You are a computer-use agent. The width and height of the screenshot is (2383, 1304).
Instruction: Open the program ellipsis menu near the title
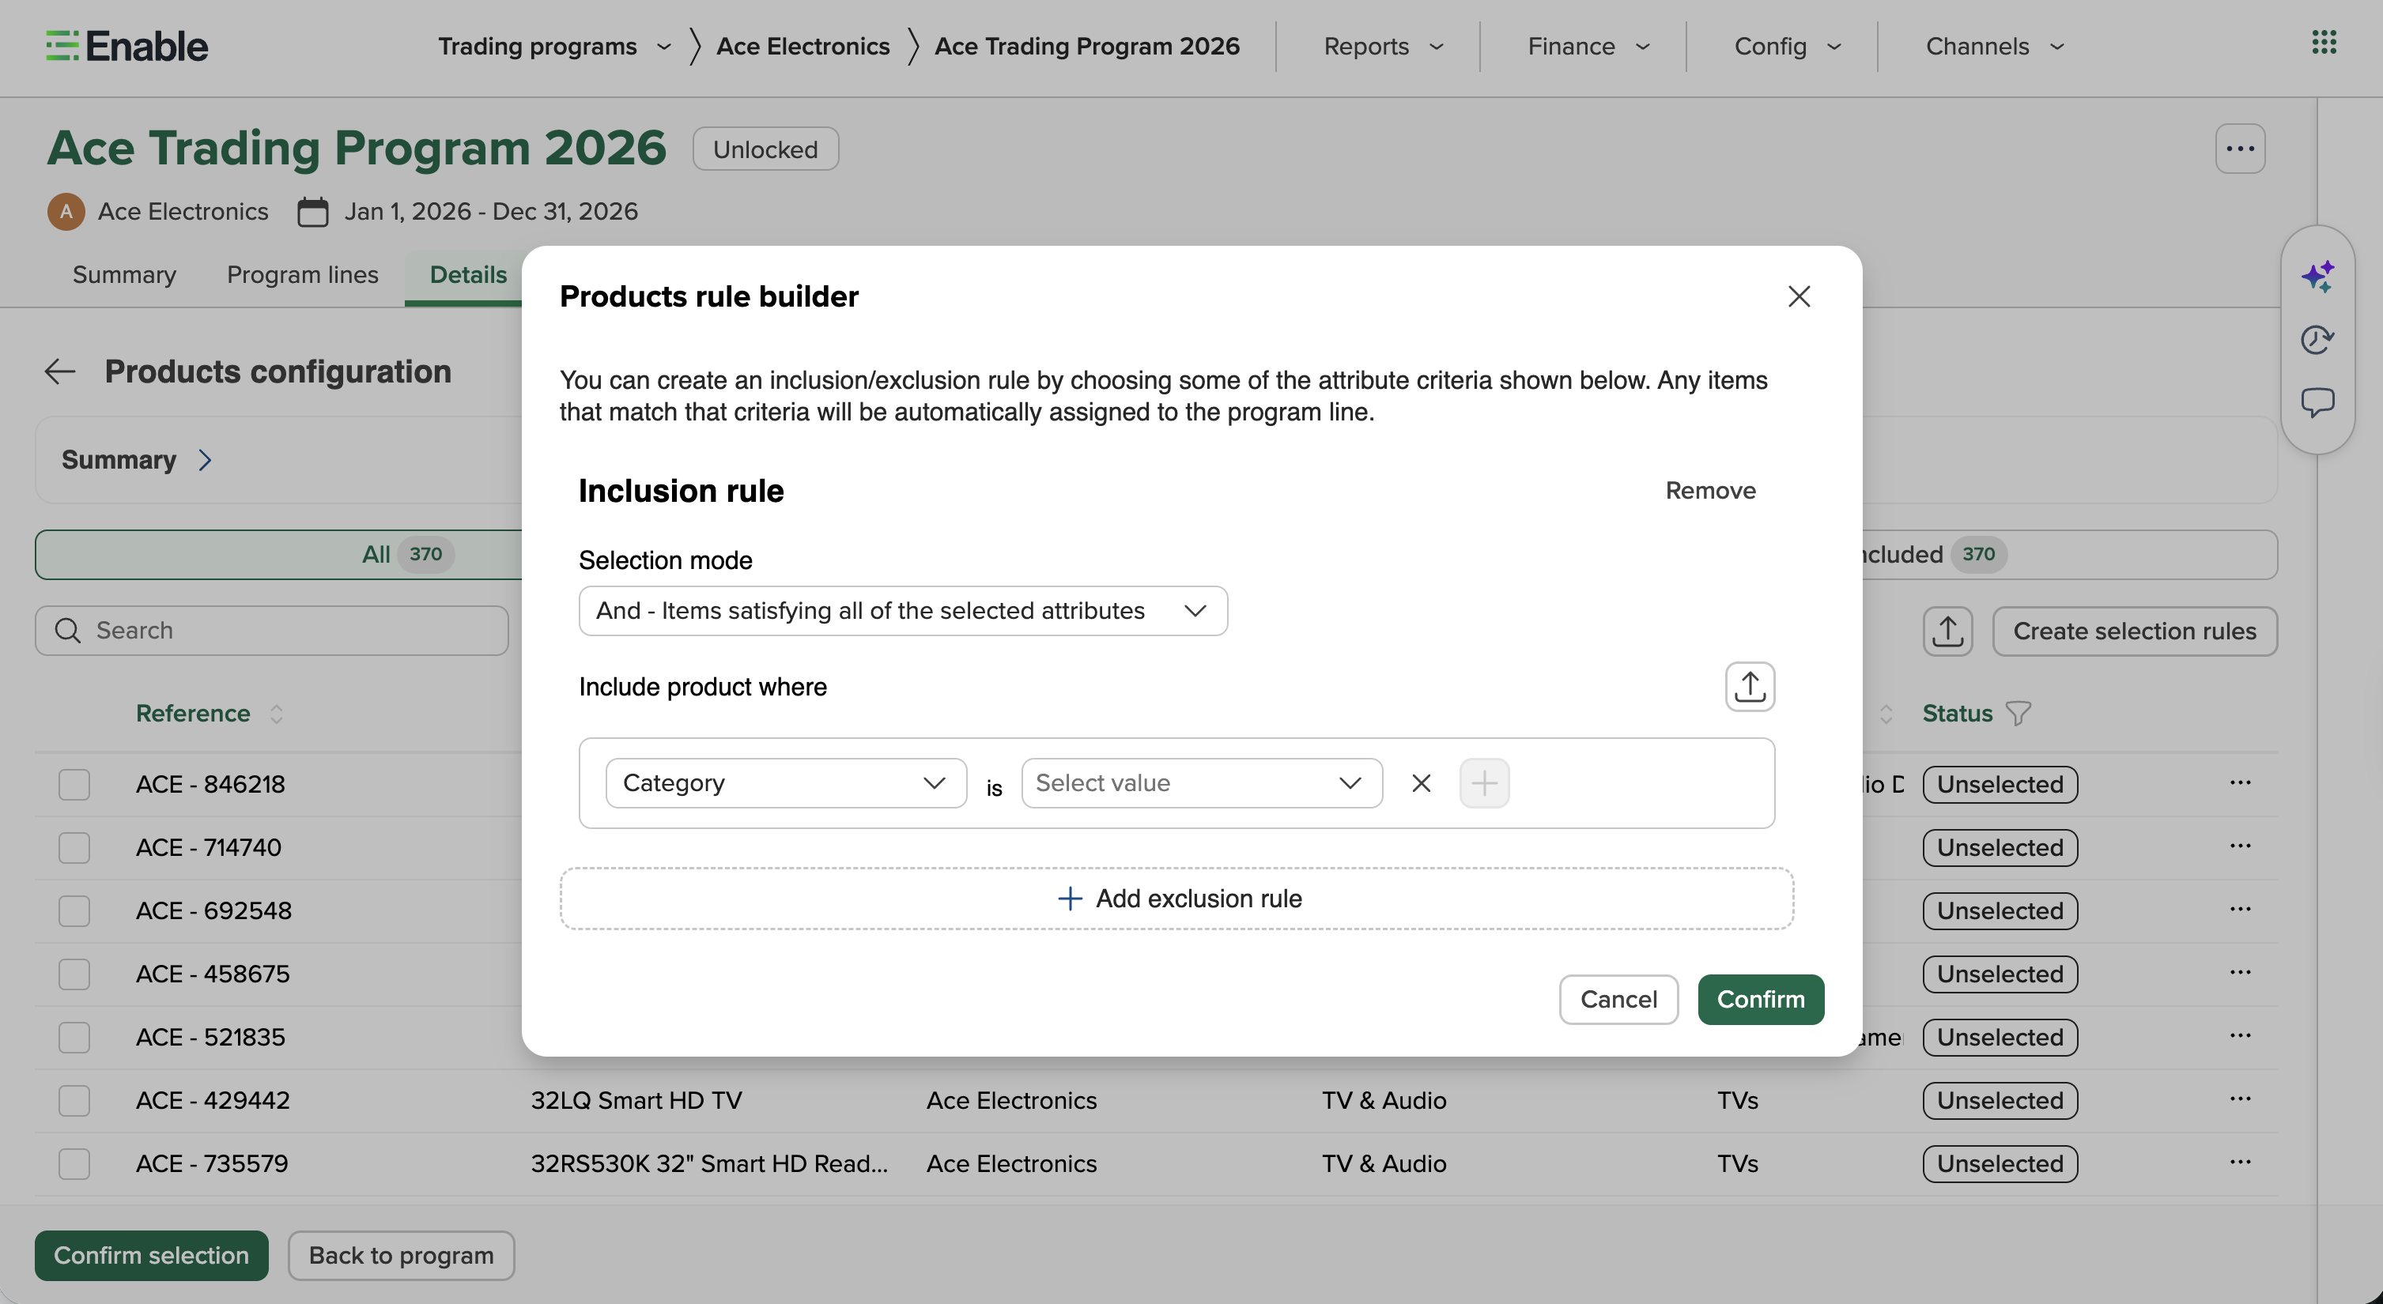(2240, 149)
